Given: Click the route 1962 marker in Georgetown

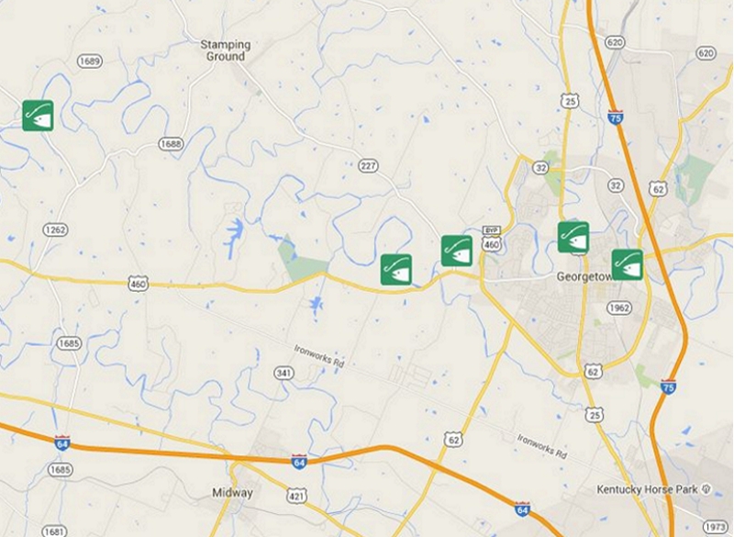Looking at the screenshot, I should [x=618, y=308].
